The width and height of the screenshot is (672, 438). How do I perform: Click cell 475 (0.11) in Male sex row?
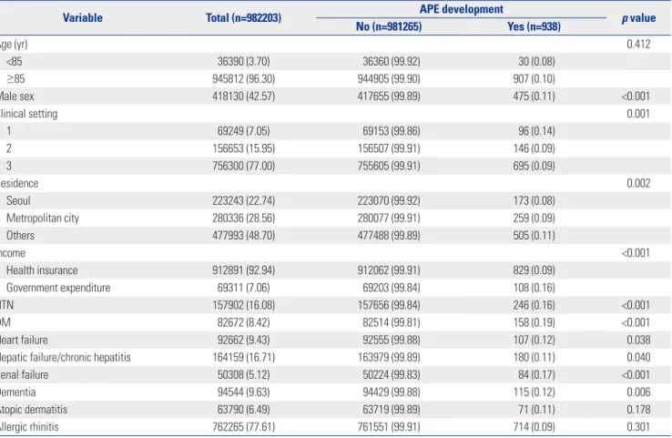[x=534, y=97]
